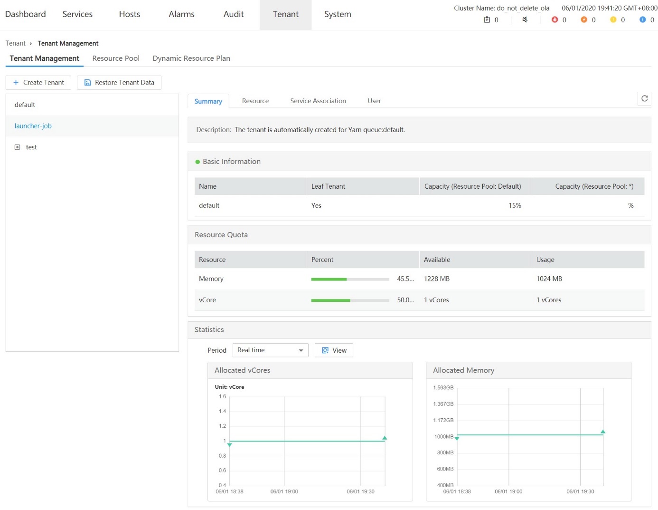Screen dimensions: 658x510
Task: Click the Tenant breadcrumb link
Action: (x=15, y=43)
